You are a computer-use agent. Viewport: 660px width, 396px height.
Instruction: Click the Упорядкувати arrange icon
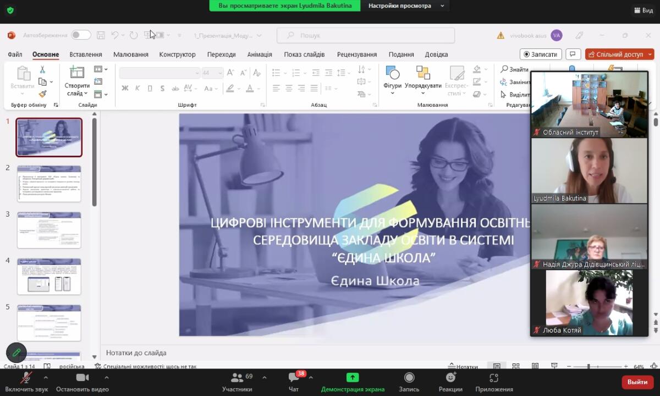coord(423,73)
